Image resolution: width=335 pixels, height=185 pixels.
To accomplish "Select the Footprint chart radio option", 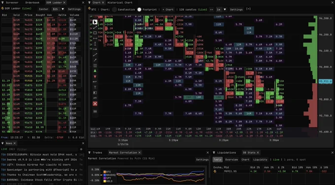I will pyautogui.click(x=139, y=9).
